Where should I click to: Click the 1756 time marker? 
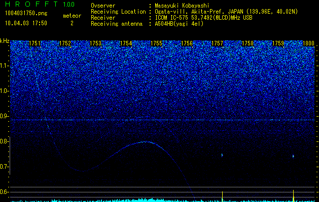pyautogui.click(x=187, y=43)
